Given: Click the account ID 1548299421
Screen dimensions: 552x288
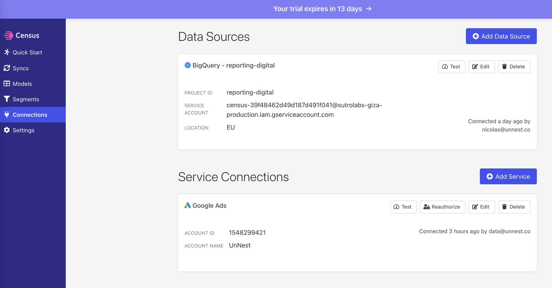Looking at the screenshot, I should (247, 233).
